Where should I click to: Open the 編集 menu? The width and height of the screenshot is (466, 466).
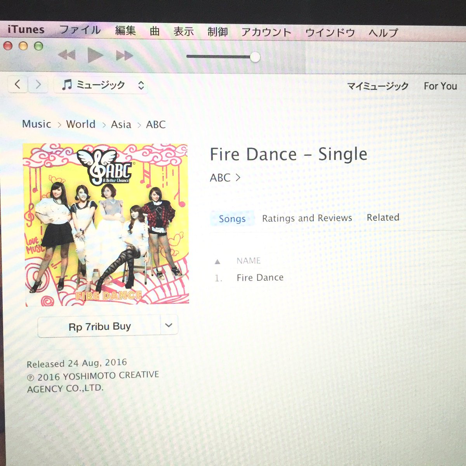pyautogui.click(x=125, y=30)
